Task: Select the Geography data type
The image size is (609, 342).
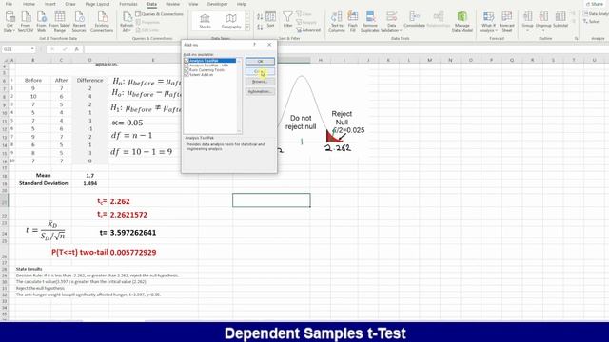Action: [231, 21]
